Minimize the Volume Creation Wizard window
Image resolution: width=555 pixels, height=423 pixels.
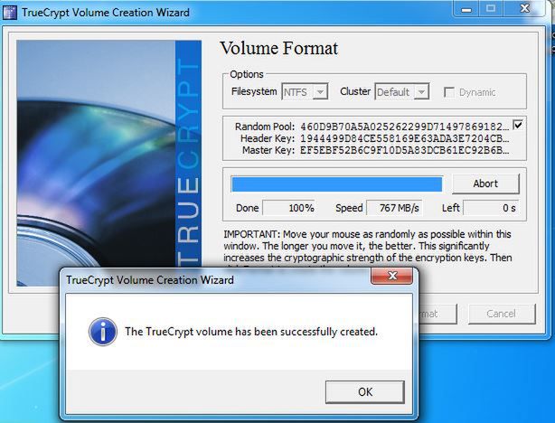(466, 8)
